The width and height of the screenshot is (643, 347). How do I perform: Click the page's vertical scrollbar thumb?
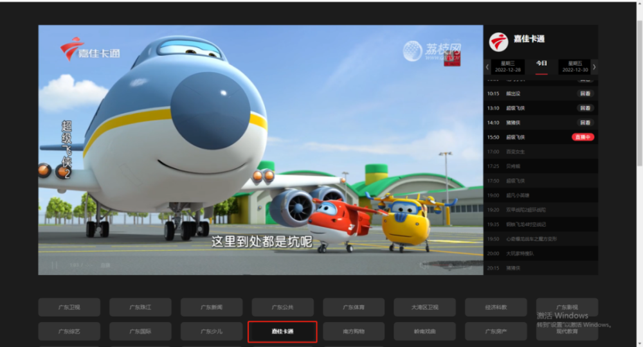[x=639, y=92]
